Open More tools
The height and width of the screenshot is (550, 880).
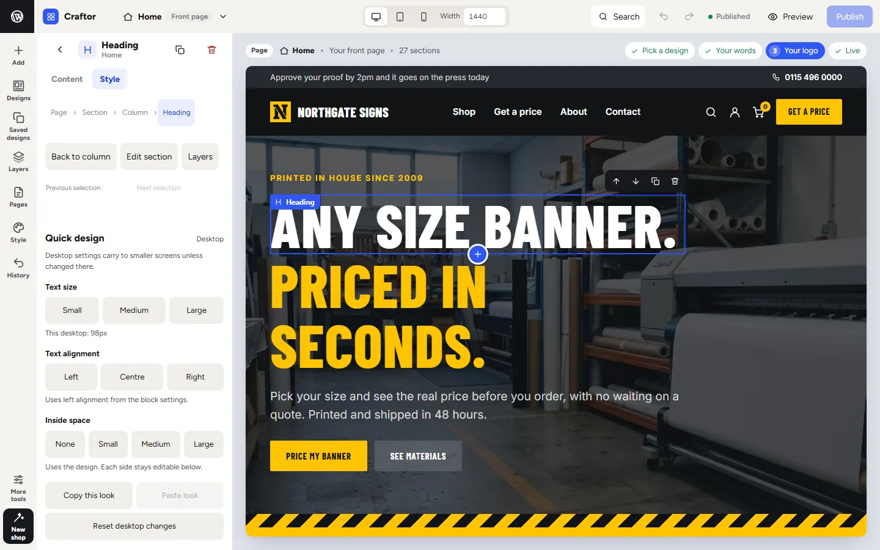18,487
